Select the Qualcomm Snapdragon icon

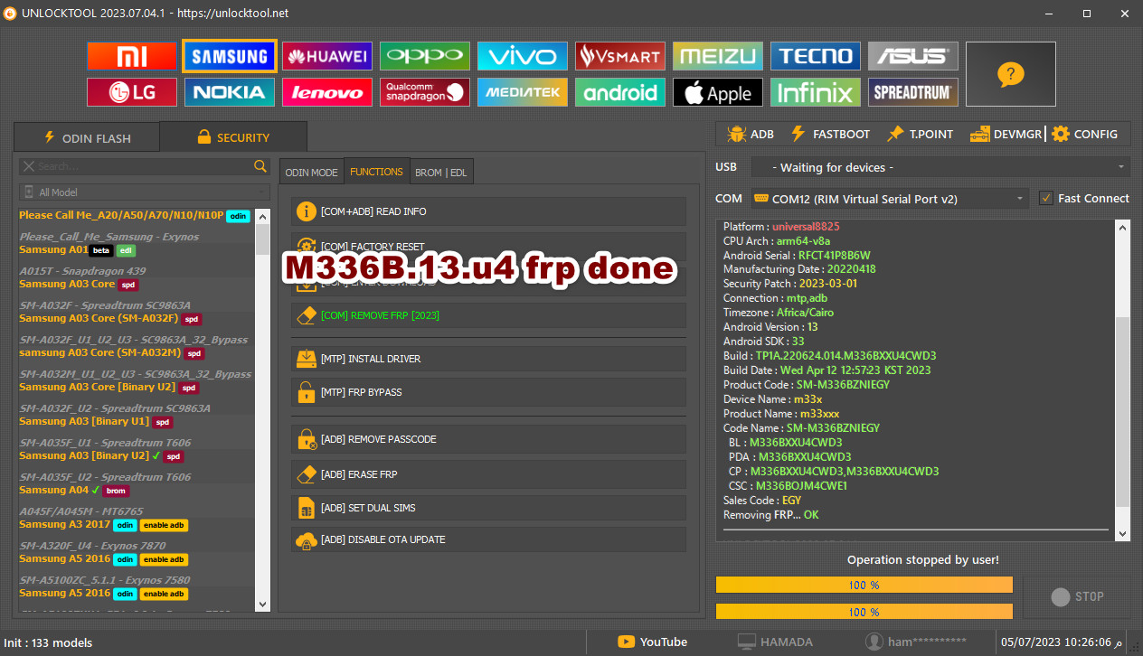[x=424, y=92]
